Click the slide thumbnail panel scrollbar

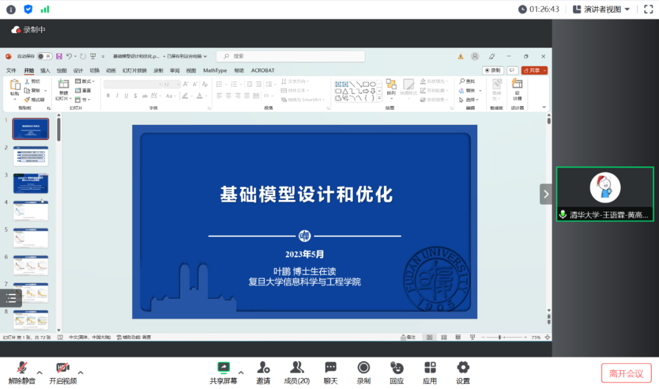click(59, 129)
